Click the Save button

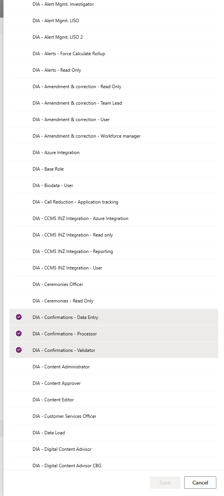tap(165, 483)
